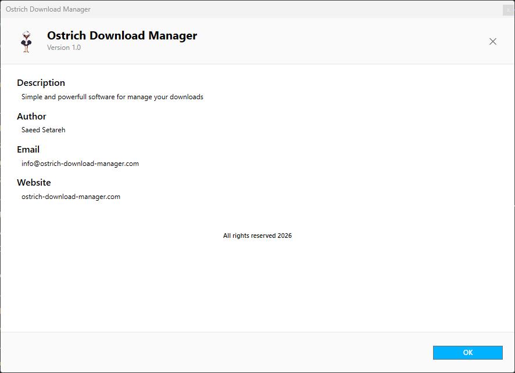Click the Website section header
The image size is (515, 373).
[34, 182]
